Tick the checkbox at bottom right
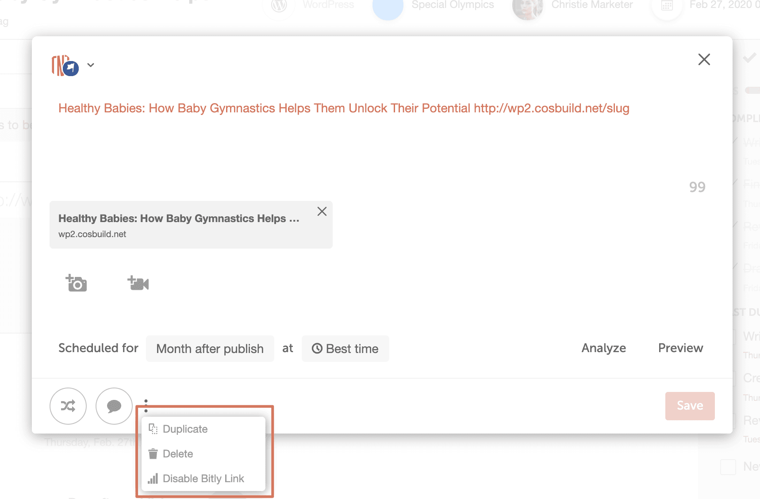This screenshot has height=499, width=760. point(728,467)
